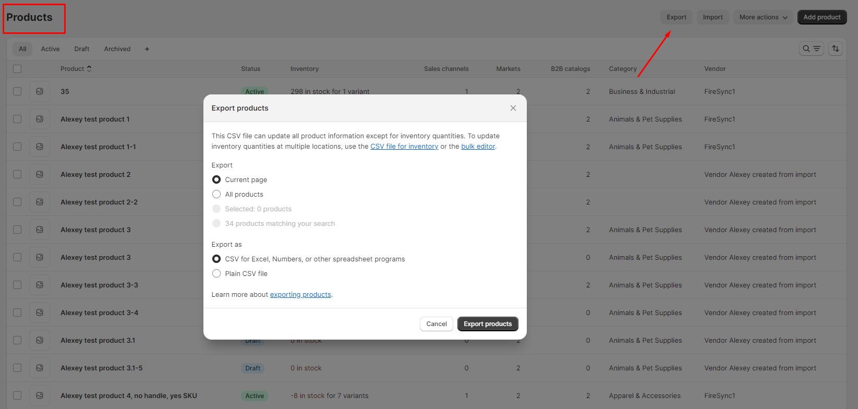Click the search and filter icon
This screenshot has width=858, height=409.
click(x=811, y=49)
